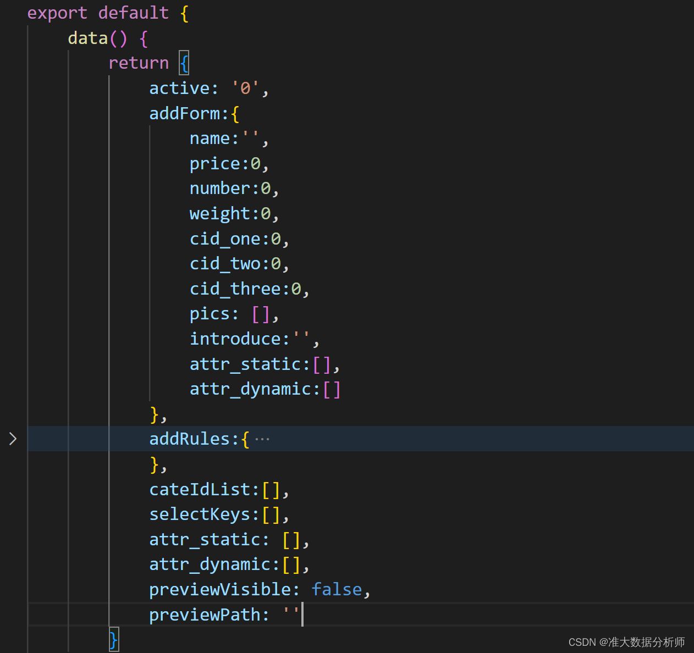Click 'attr_dynamic:[]' inside addForm
The height and width of the screenshot is (653, 694).
(265, 389)
